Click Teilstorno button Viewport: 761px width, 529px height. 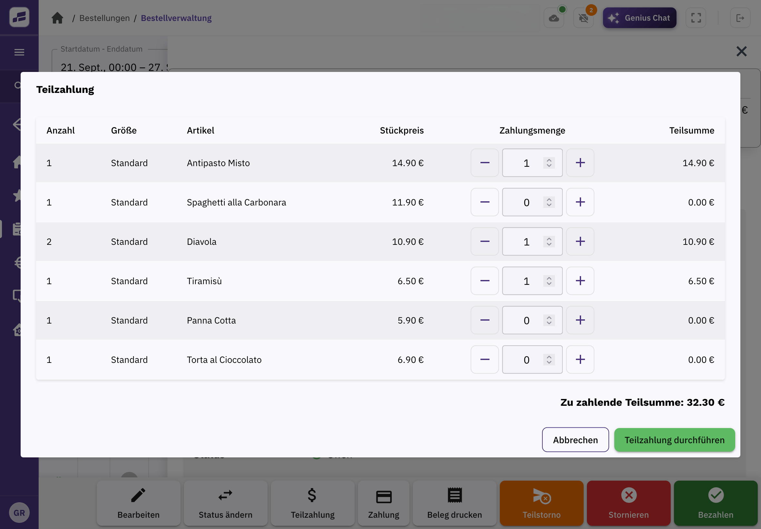(x=541, y=503)
